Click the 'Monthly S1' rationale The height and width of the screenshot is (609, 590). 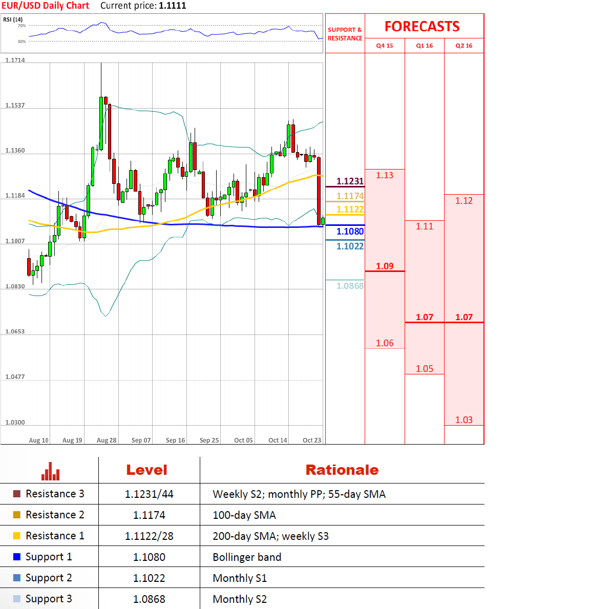click(240, 578)
